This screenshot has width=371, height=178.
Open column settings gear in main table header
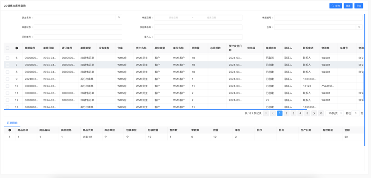[x=17, y=48]
